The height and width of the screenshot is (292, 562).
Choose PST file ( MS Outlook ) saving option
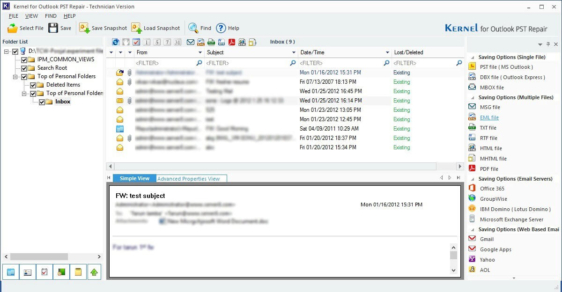506,67
